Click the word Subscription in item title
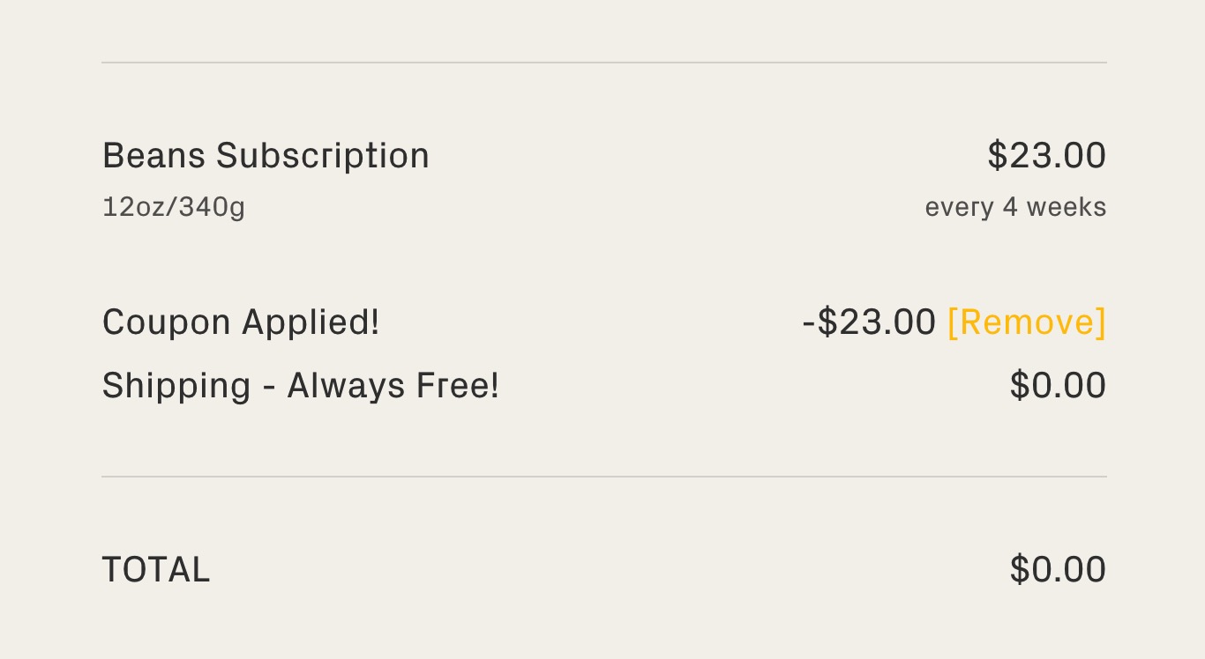1205x659 pixels. coord(323,156)
